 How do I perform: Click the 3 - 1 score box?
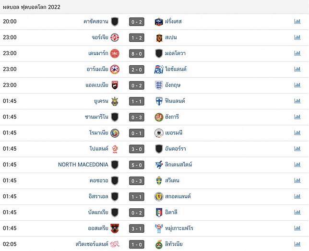pyautogui.click(x=137, y=228)
